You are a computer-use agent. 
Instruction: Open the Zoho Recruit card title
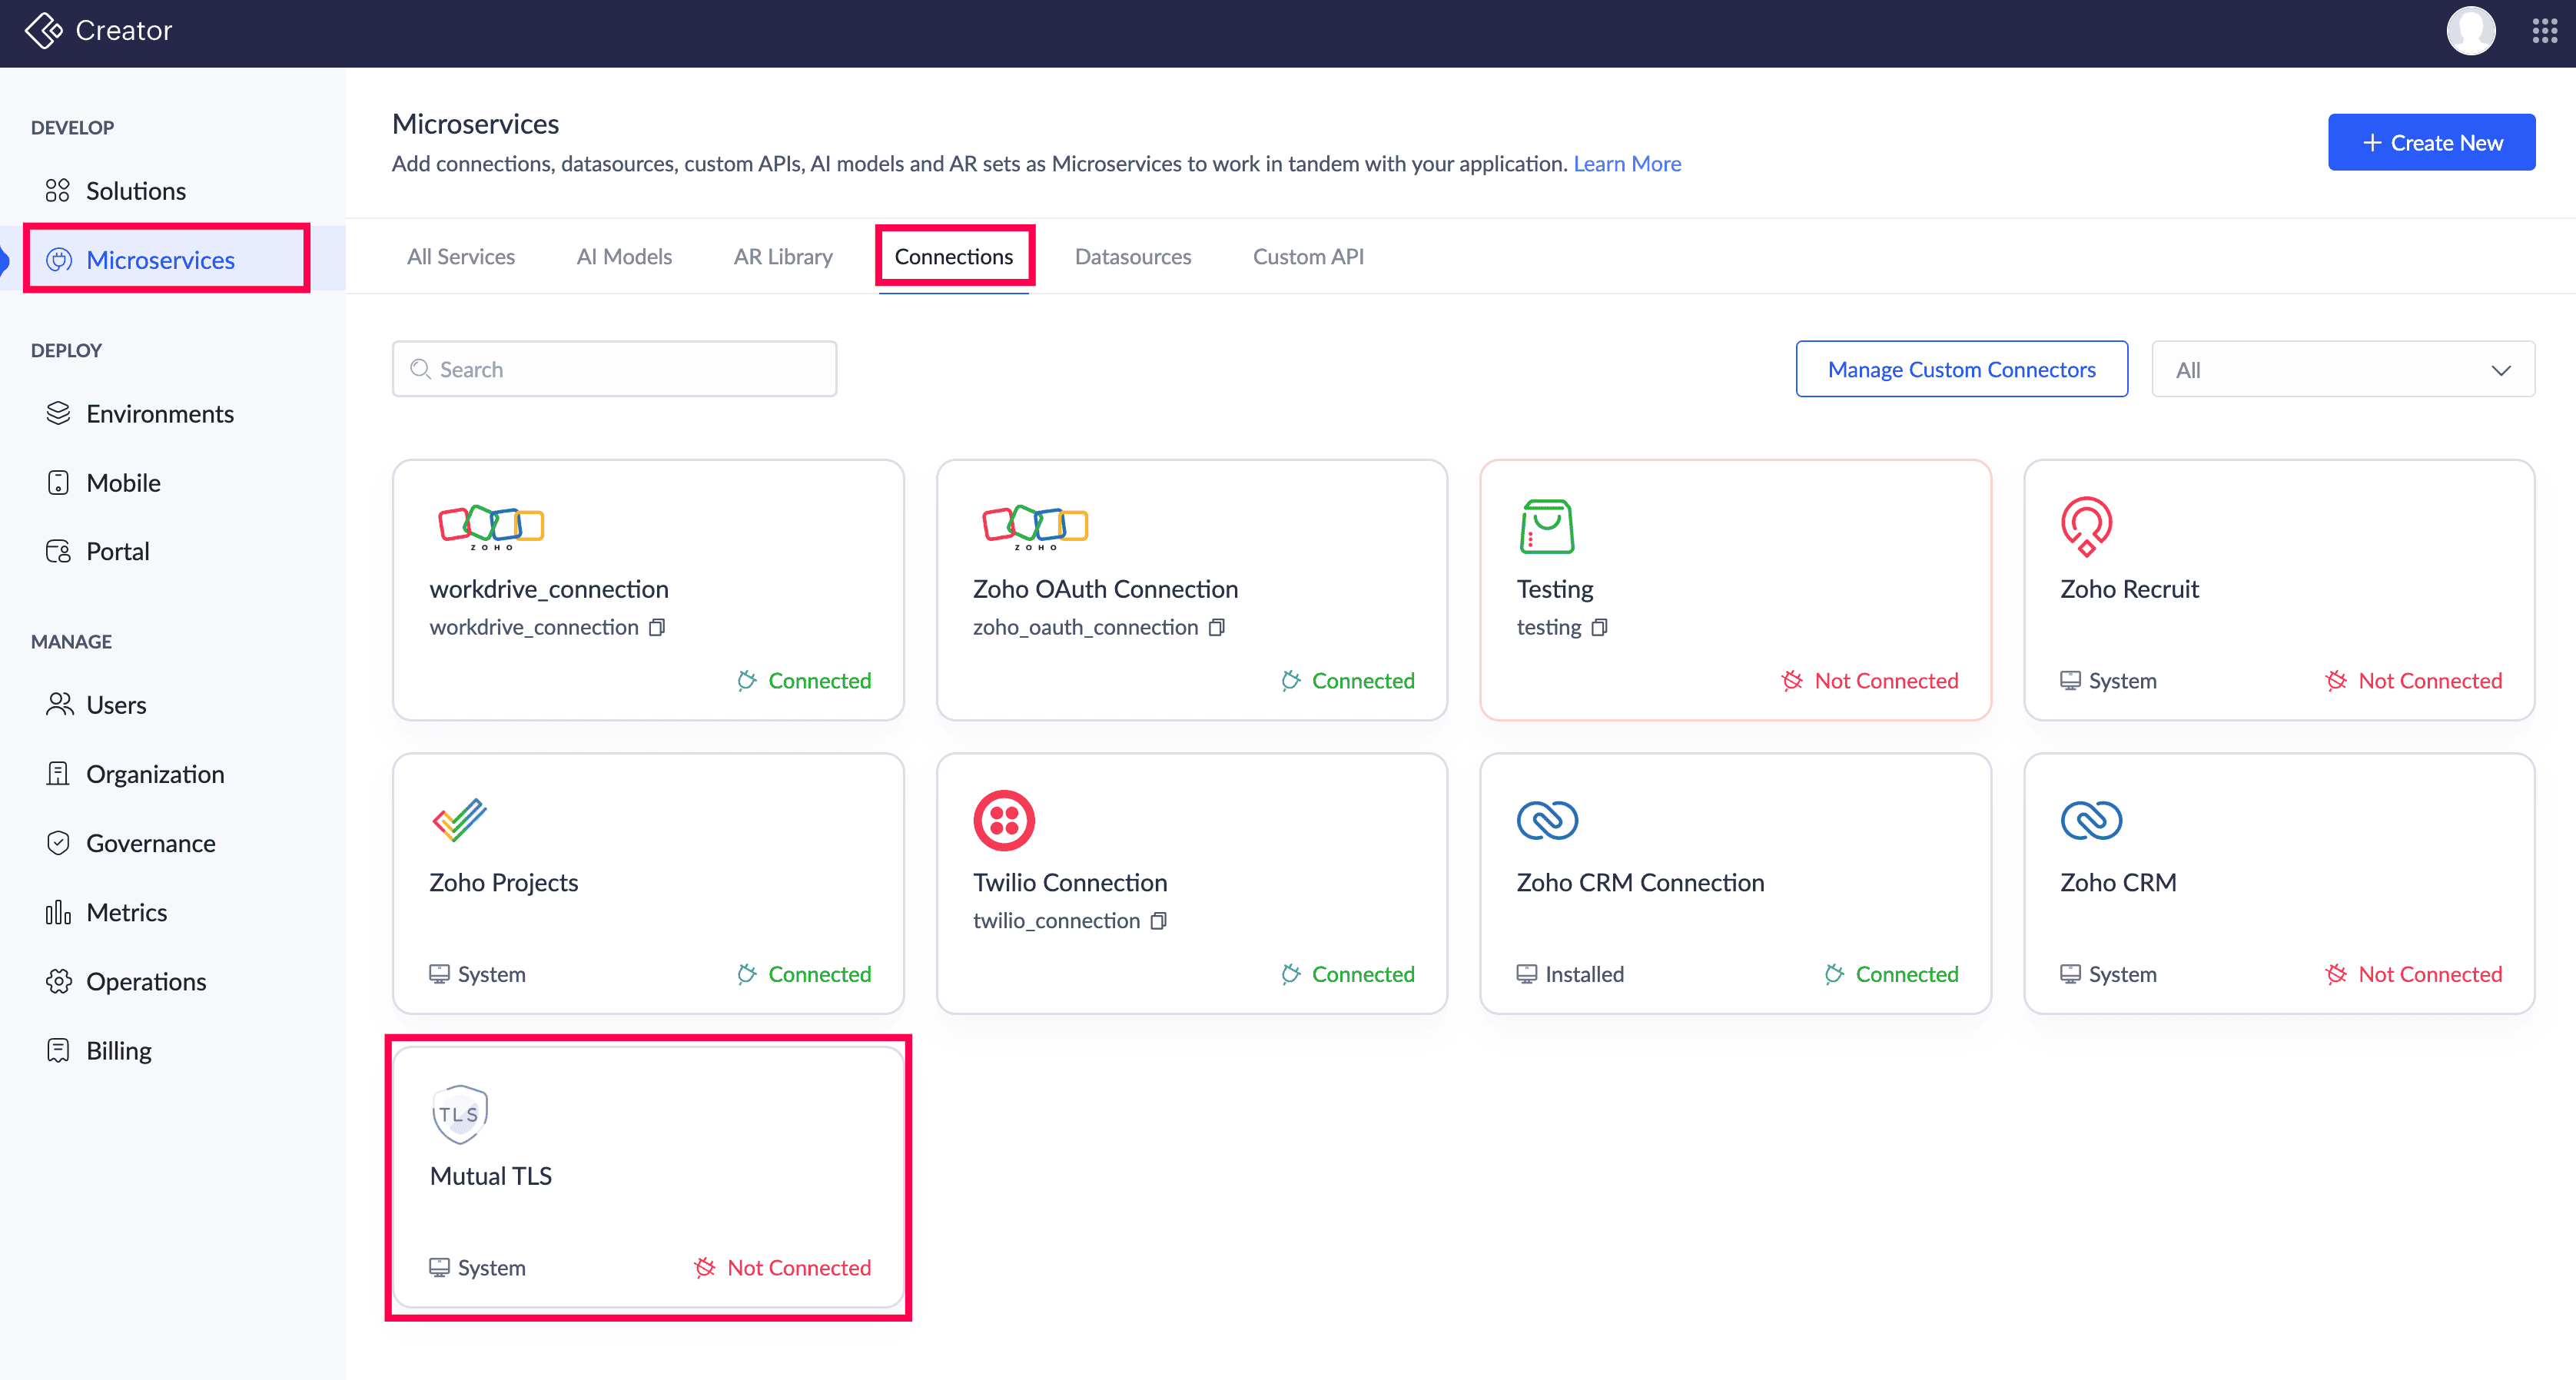[2129, 589]
